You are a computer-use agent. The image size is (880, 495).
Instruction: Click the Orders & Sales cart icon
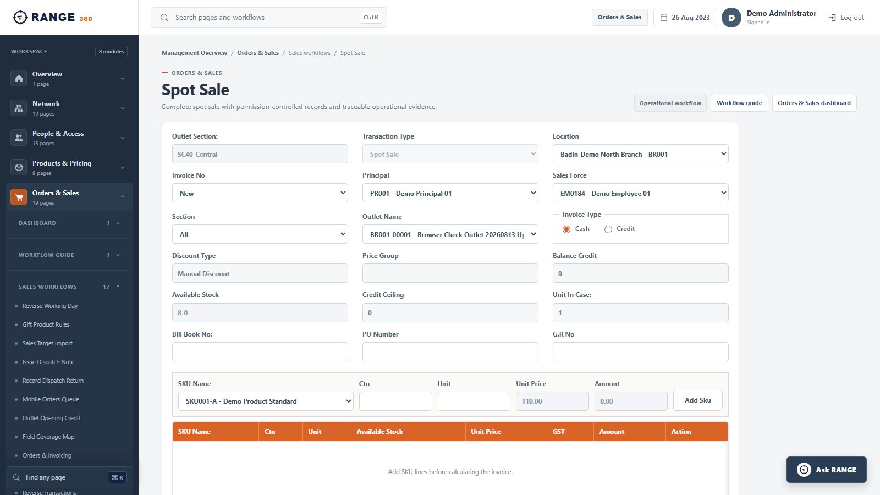pos(19,197)
